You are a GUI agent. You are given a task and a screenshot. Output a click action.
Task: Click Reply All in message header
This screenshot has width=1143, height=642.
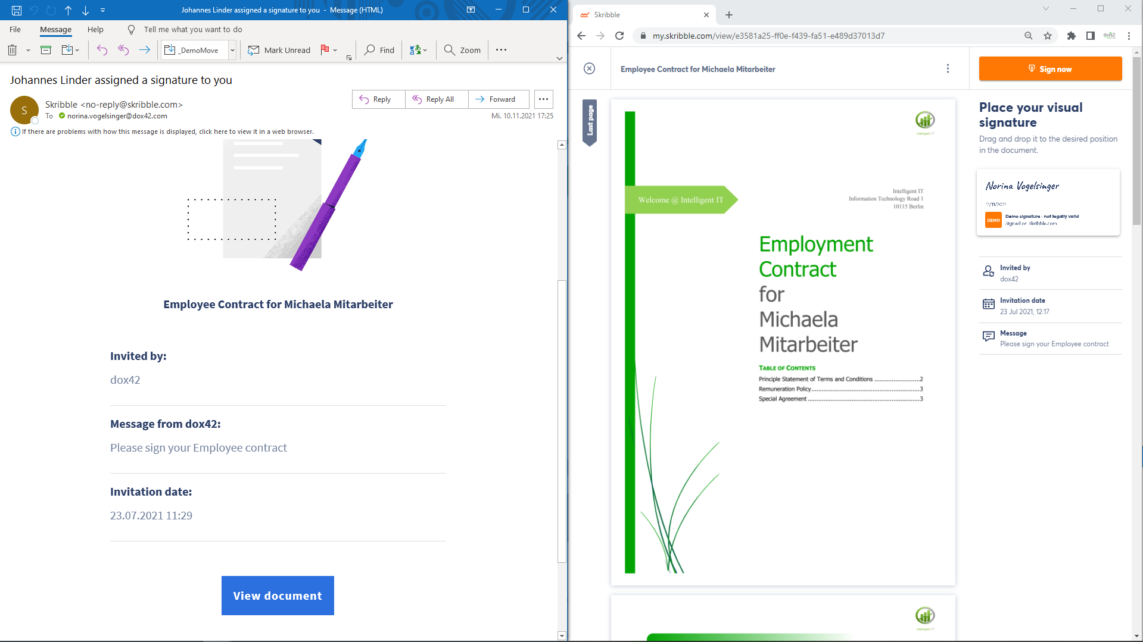pos(437,99)
